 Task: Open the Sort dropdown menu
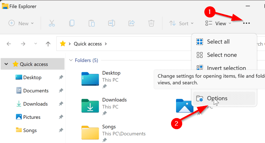(x=181, y=23)
